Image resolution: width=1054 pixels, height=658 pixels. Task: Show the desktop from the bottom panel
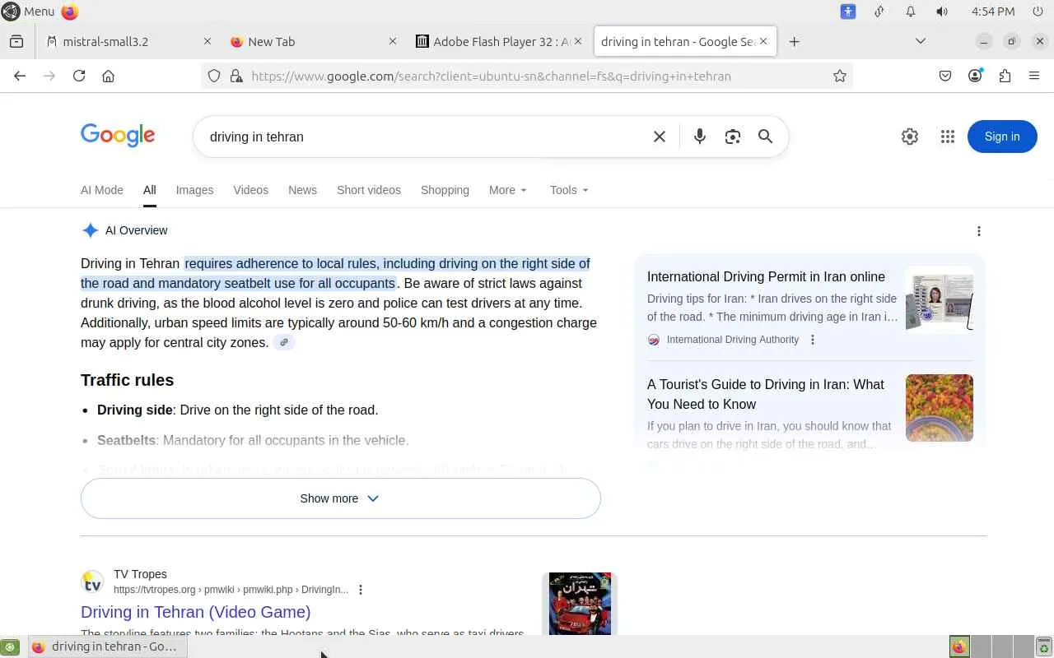click(x=10, y=647)
